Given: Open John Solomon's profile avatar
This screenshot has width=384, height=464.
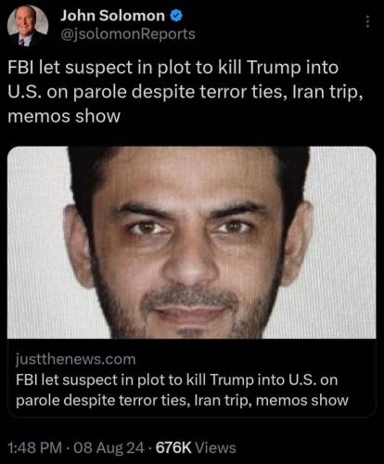Looking at the screenshot, I should [x=28, y=26].
